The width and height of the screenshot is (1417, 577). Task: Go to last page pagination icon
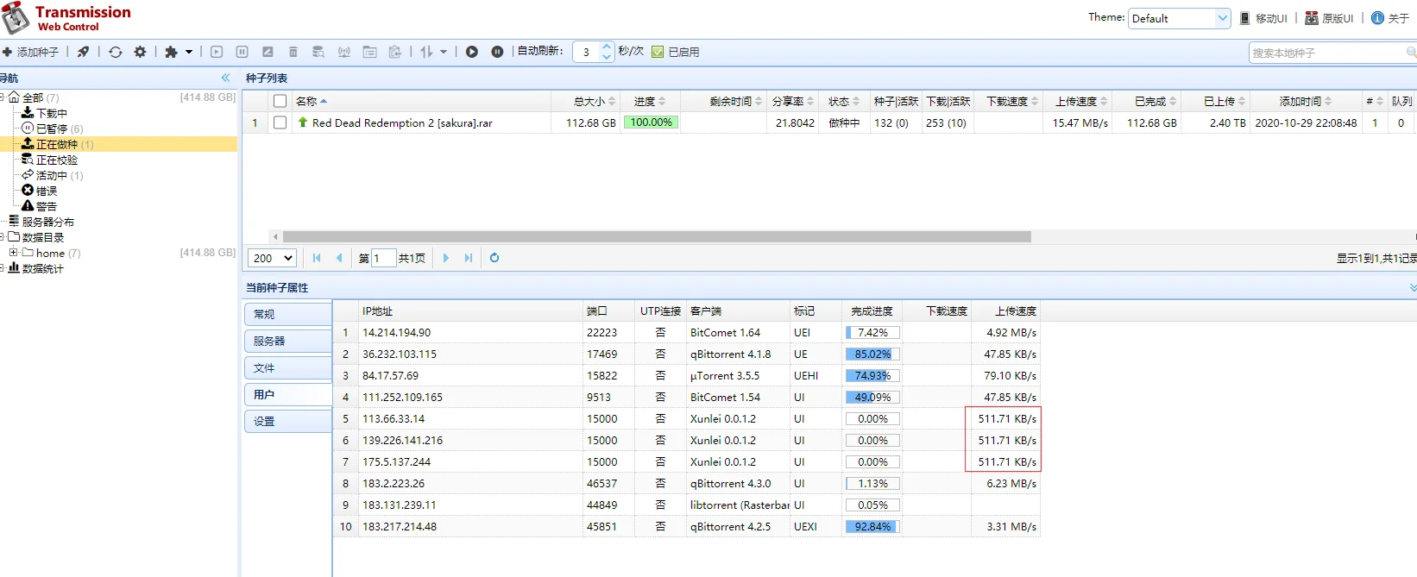pyautogui.click(x=468, y=258)
